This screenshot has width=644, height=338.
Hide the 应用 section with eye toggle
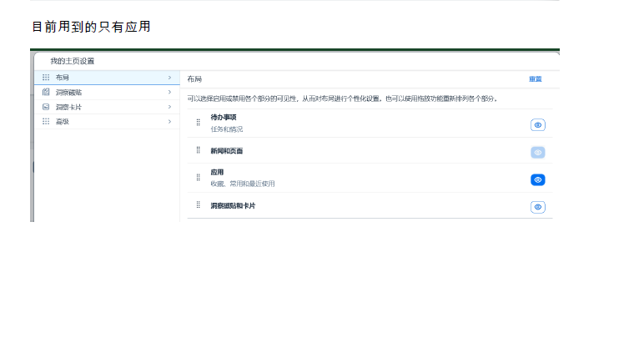coord(538,179)
